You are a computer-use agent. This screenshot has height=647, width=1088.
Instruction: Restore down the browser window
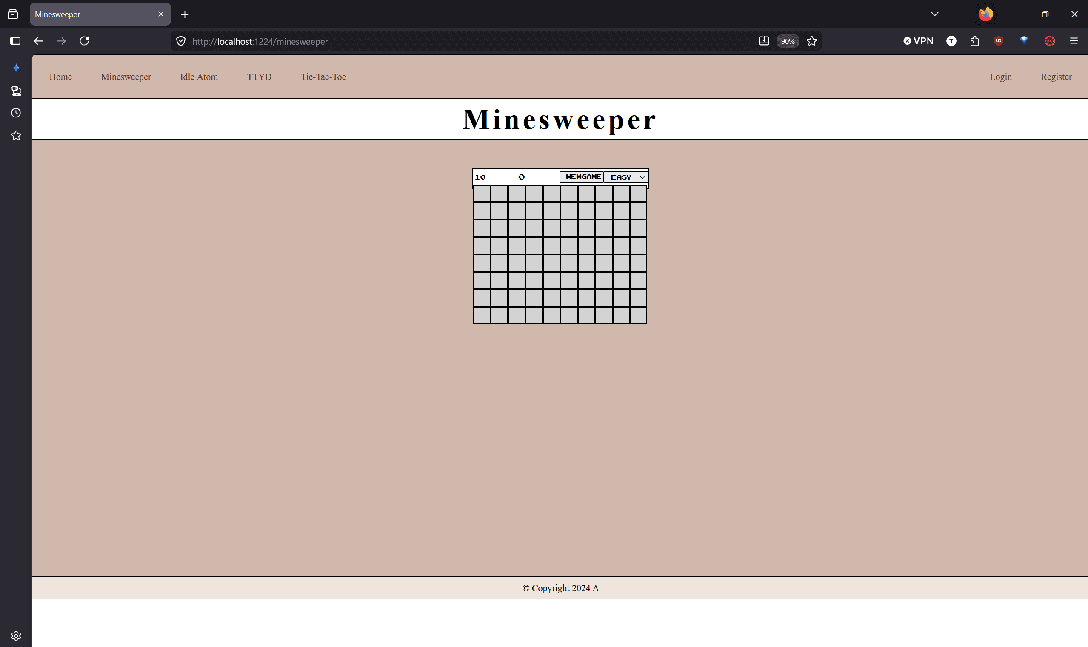1045,14
